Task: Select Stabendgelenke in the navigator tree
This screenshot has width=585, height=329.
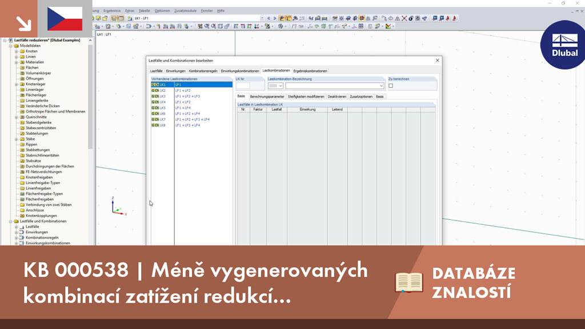Action: click(x=38, y=122)
